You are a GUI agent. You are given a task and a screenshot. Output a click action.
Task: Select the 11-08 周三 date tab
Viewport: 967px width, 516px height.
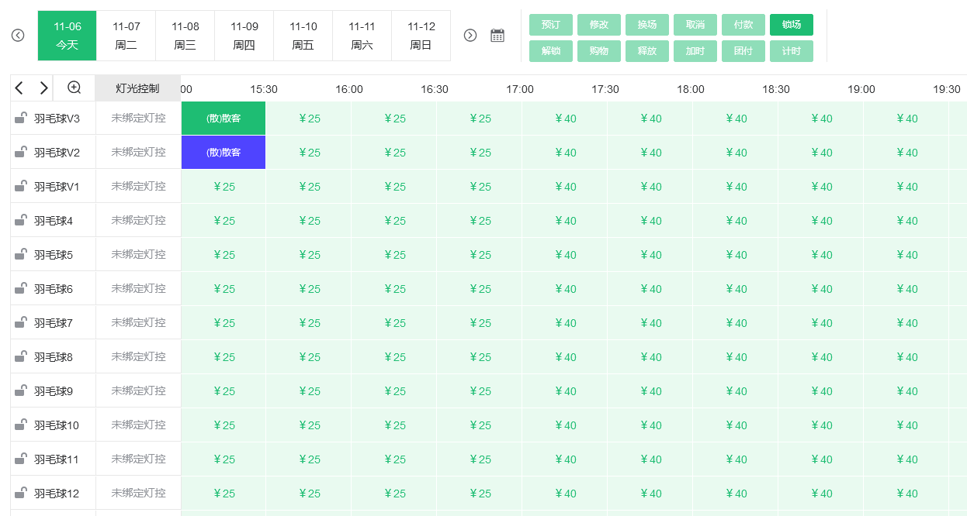tap(185, 36)
